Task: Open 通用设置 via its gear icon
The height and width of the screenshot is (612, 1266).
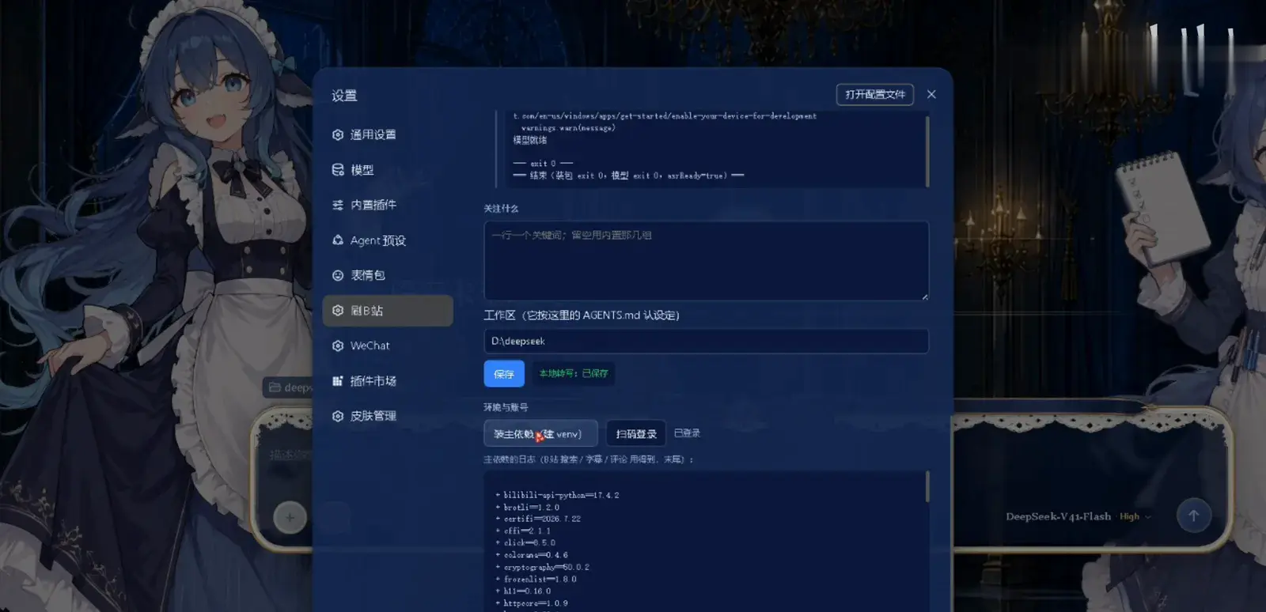Action: [x=338, y=135]
